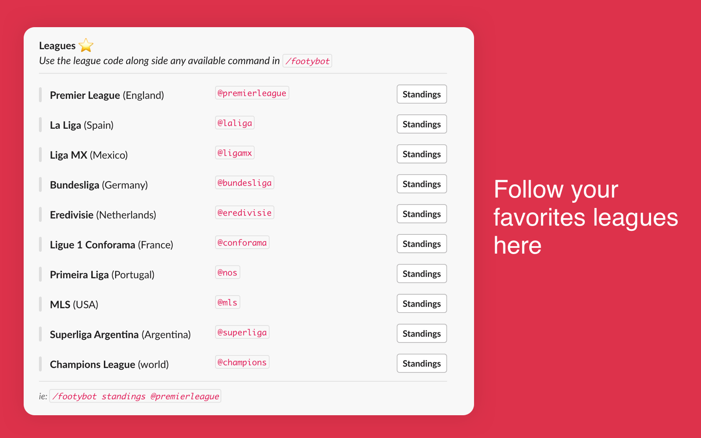Click the Eredivisie (Netherlands) entry

103,214
